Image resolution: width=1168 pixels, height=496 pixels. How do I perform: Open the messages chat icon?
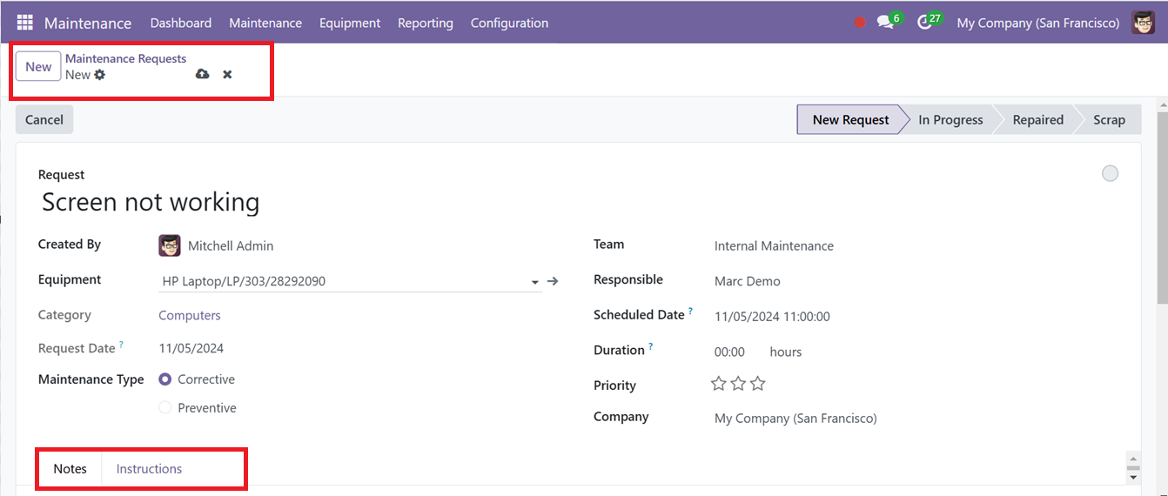(885, 23)
